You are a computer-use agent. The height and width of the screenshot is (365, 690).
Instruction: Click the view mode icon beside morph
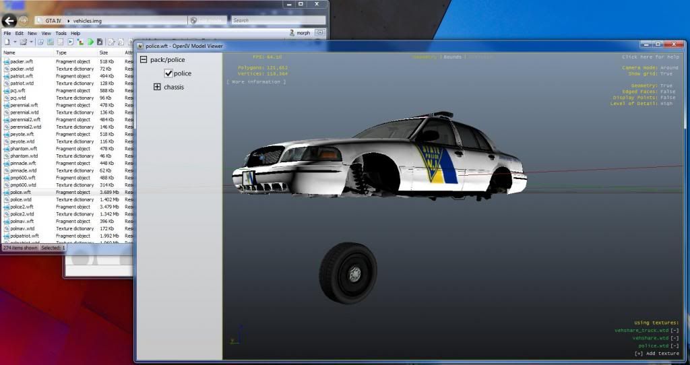(x=319, y=32)
